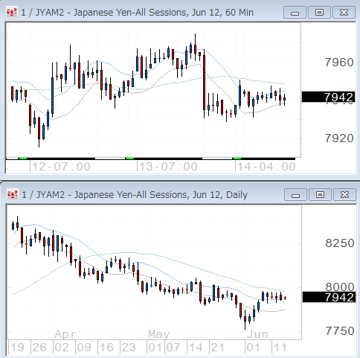Click the 16 date label on Daily axis
Image resolution: width=360 pixels, height=358 pixels.
[106, 348]
